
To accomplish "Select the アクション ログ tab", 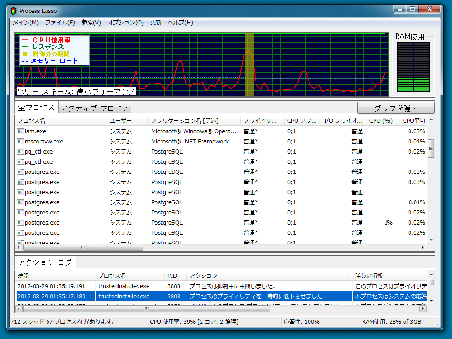I will pyautogui.click(x=45, y=262).
